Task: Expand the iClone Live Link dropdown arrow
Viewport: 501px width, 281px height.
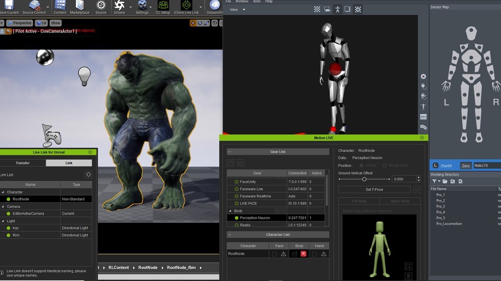Action: pyautogui.click(x=201, y=7)
